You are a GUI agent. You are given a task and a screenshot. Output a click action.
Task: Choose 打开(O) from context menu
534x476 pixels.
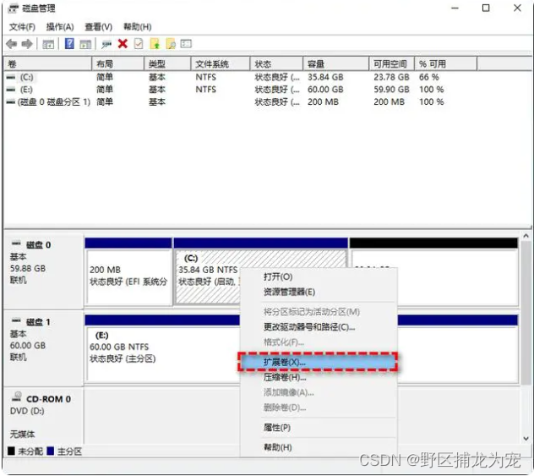pos(319,276)
